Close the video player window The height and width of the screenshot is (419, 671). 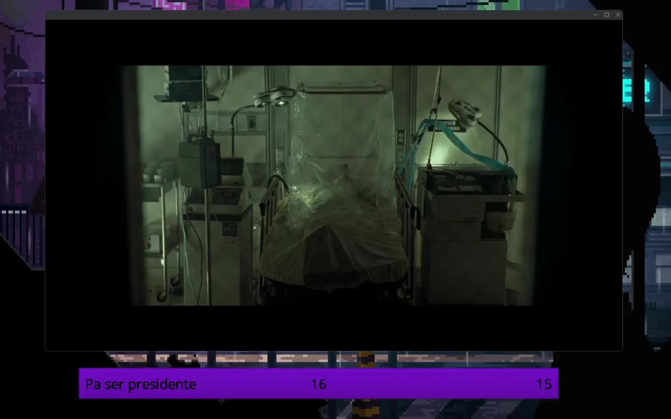tap(618, 15)
